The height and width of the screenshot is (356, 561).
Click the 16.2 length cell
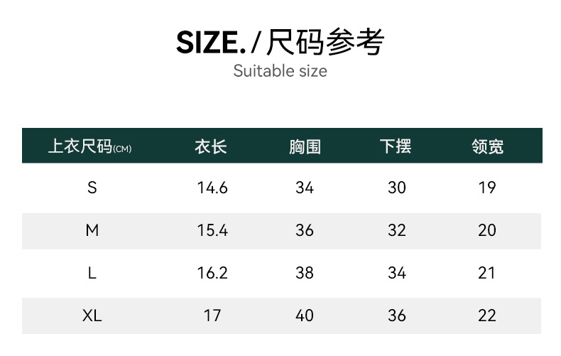tap(212, 273)
